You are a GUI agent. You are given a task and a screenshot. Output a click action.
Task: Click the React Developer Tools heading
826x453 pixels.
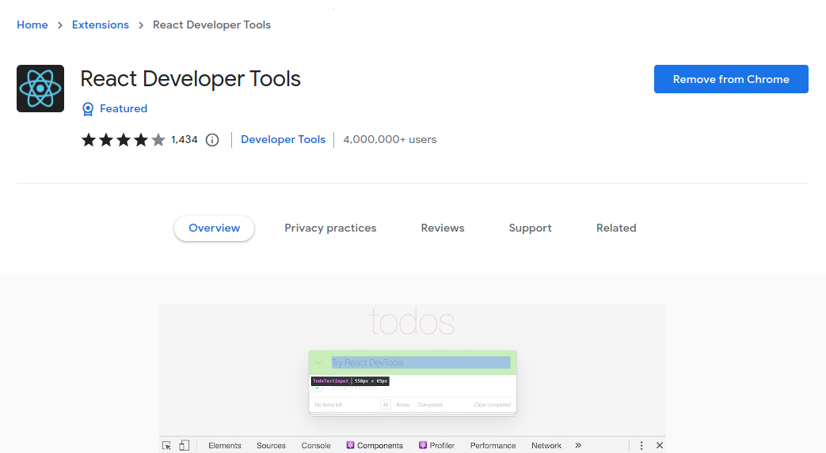click(x=190, y=79)
